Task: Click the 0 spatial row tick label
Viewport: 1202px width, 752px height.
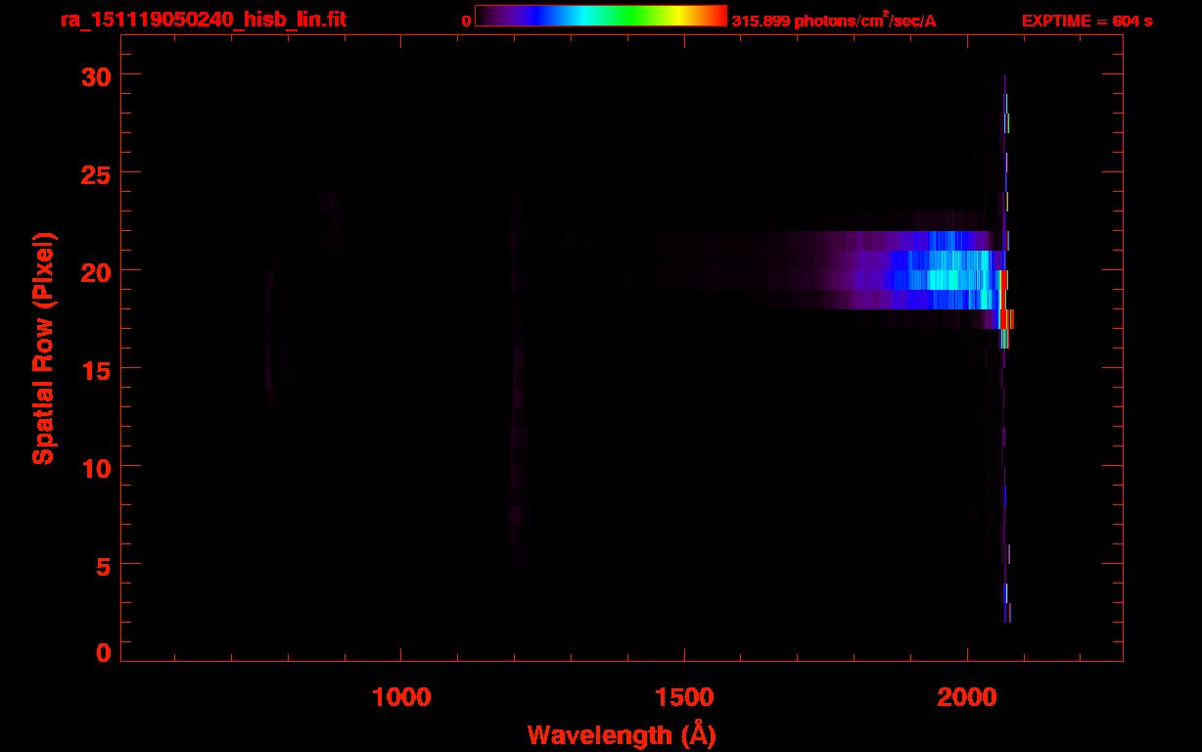Action: [x=104, y=652]
